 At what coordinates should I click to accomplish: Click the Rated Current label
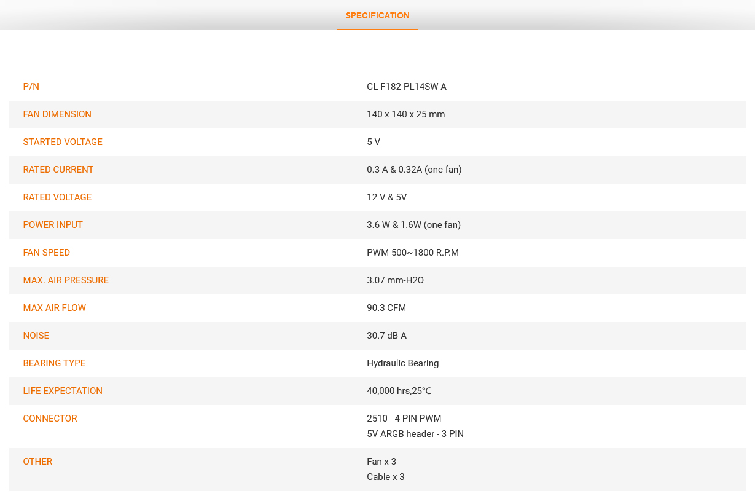58,170
